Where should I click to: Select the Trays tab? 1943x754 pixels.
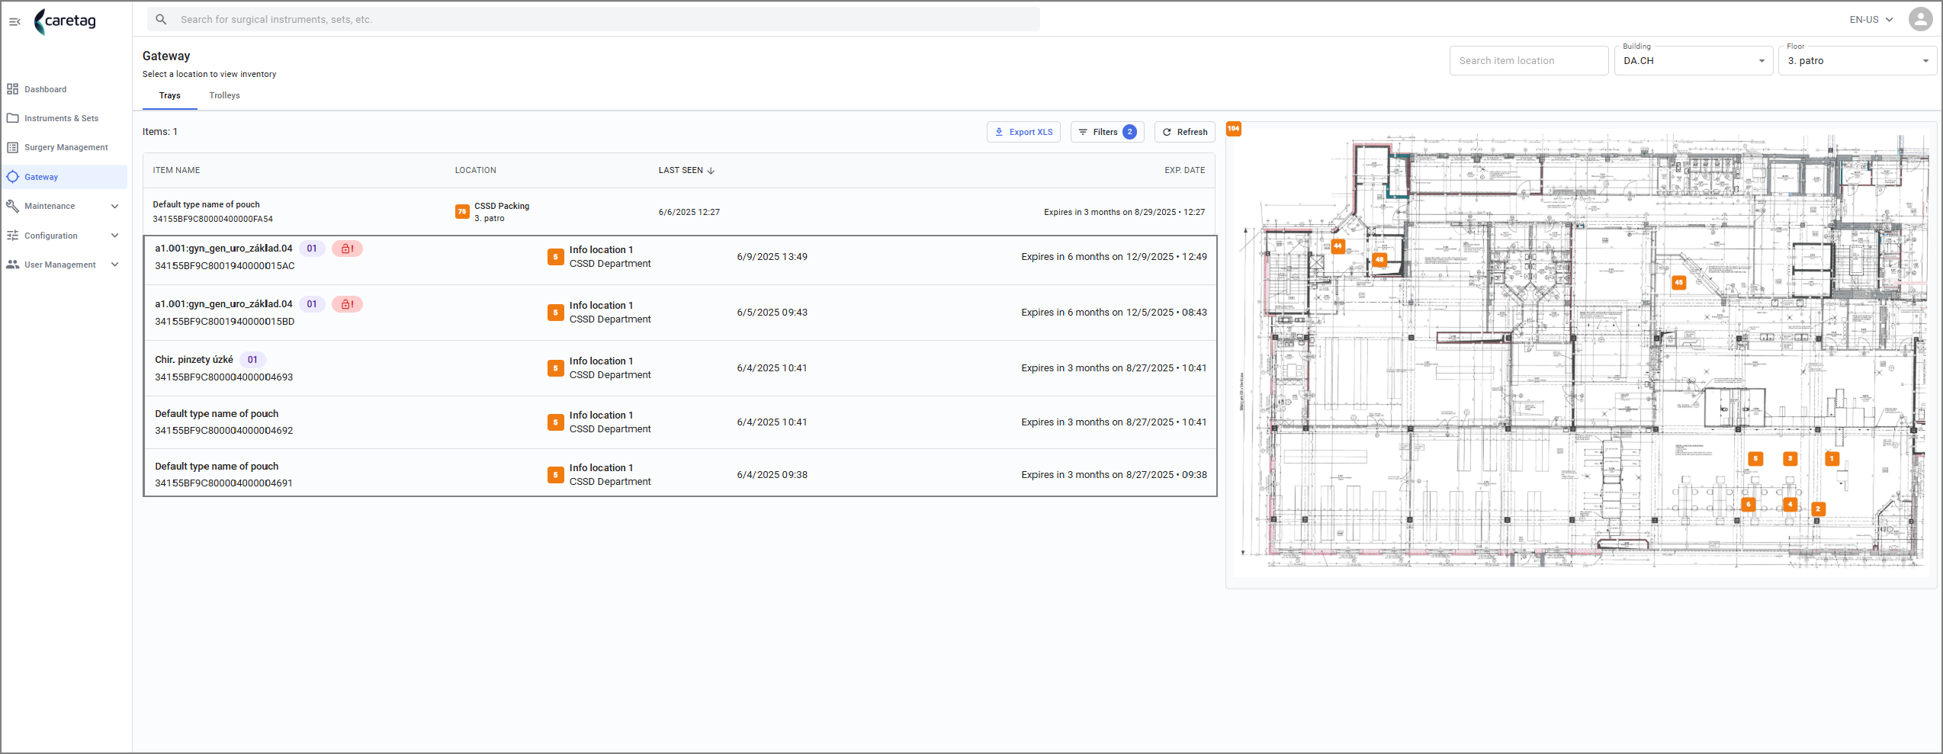[170, 96]
